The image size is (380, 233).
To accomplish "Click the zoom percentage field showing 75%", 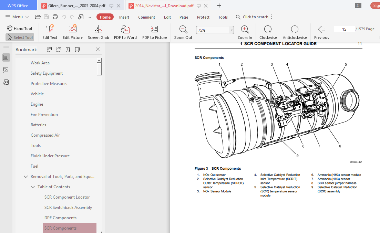I will (213, 30).
